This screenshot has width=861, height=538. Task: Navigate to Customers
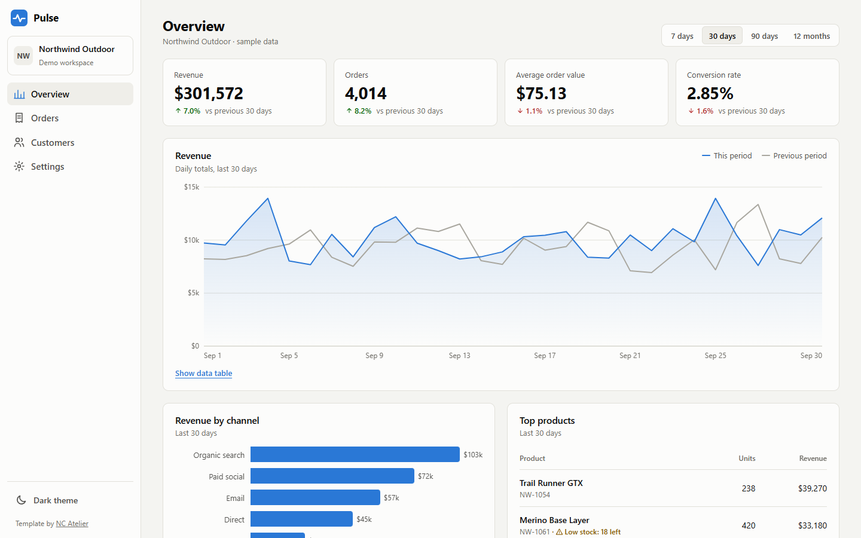(x=70, y=143)
